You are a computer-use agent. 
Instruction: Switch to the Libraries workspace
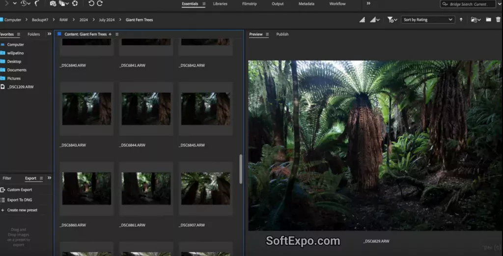click(220, 4)
